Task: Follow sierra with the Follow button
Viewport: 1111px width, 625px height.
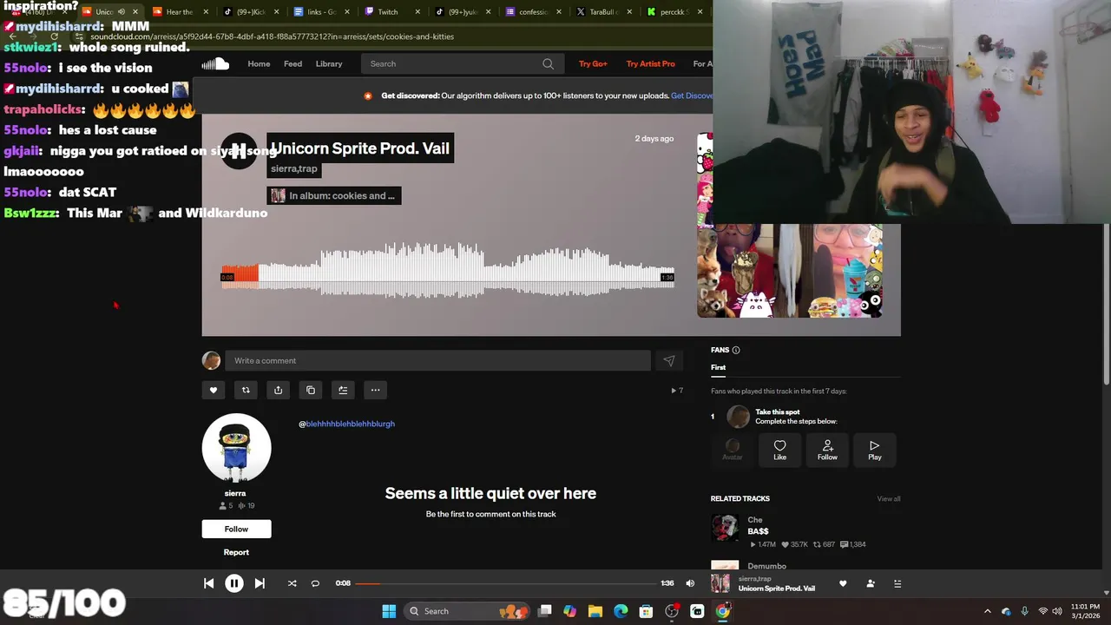Action: point(236,529)
